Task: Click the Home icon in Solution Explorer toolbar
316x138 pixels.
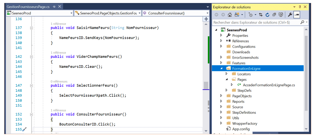Action: (x=229, y=15)
